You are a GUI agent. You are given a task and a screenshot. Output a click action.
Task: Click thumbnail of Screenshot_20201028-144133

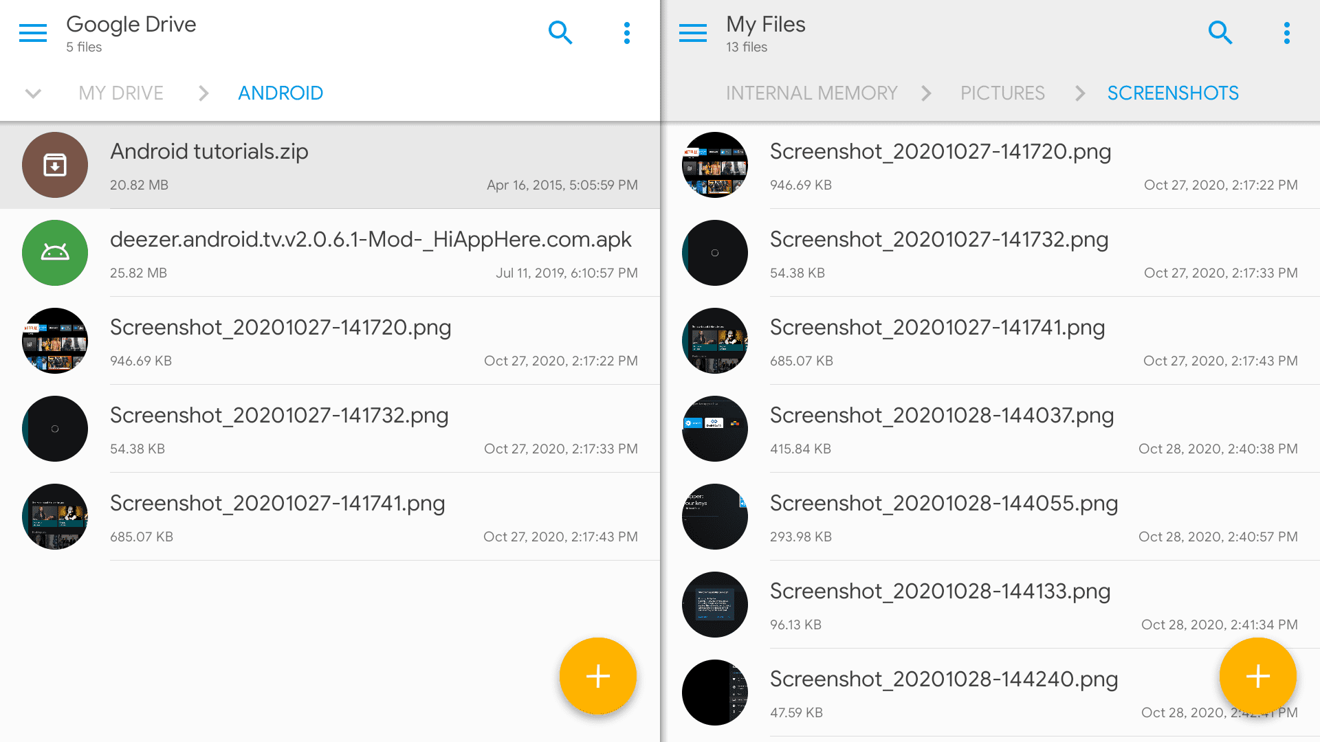click(715, 605)
